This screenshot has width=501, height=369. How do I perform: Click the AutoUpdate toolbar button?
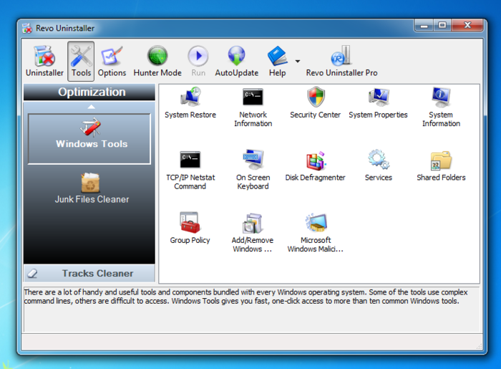pyautogui.click(x=236, y=60)
